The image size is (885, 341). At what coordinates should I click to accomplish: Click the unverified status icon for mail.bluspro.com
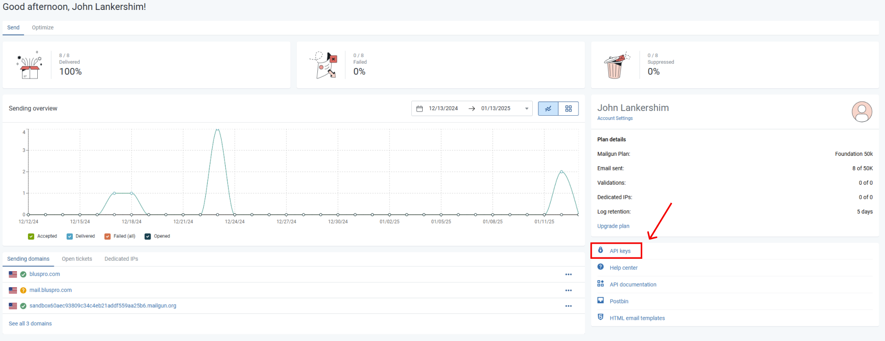pyautogui.click(x=23, y=290)
